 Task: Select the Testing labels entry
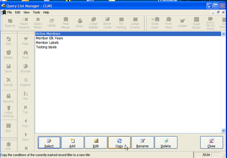46,47
